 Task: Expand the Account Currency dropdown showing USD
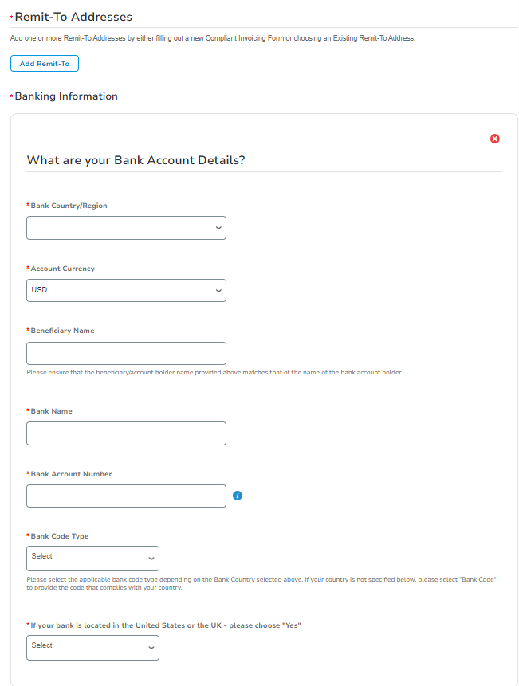126,290
